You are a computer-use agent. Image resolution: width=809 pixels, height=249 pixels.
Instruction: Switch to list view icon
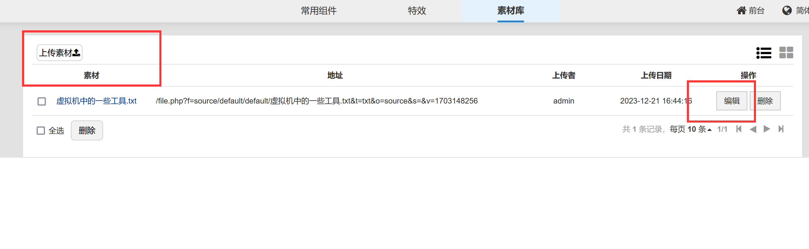pyautogui.click(x=763, y=53)
